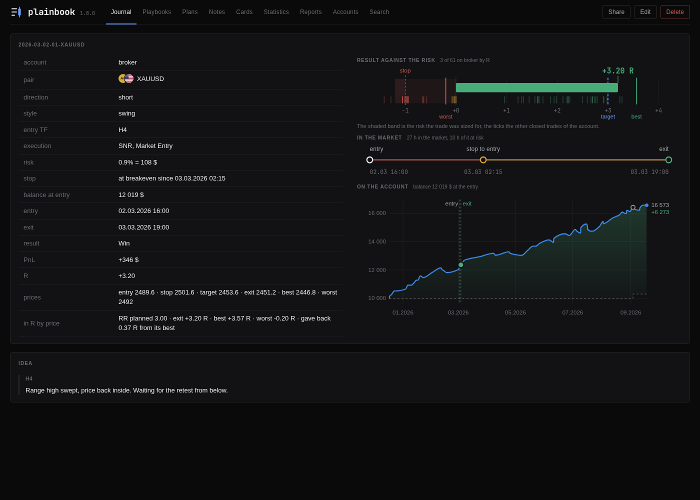Click the balance at entry 12 019 $ value
700x500 pixels.
tap(131, 195)
